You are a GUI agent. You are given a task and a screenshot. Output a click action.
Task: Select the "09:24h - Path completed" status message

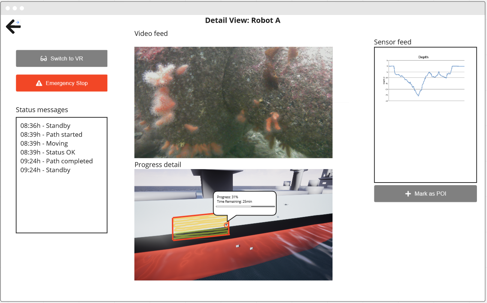click(57, 161)
